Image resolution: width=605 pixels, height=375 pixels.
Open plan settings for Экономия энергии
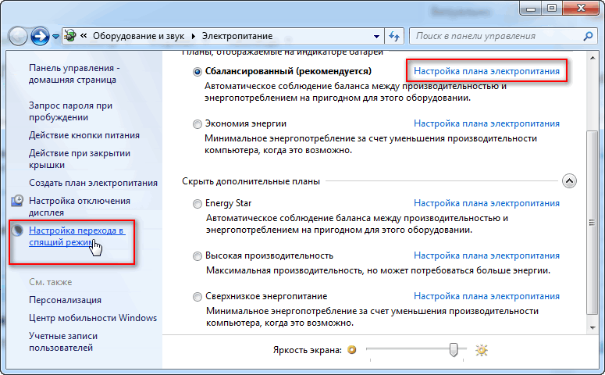pos(486,123)
